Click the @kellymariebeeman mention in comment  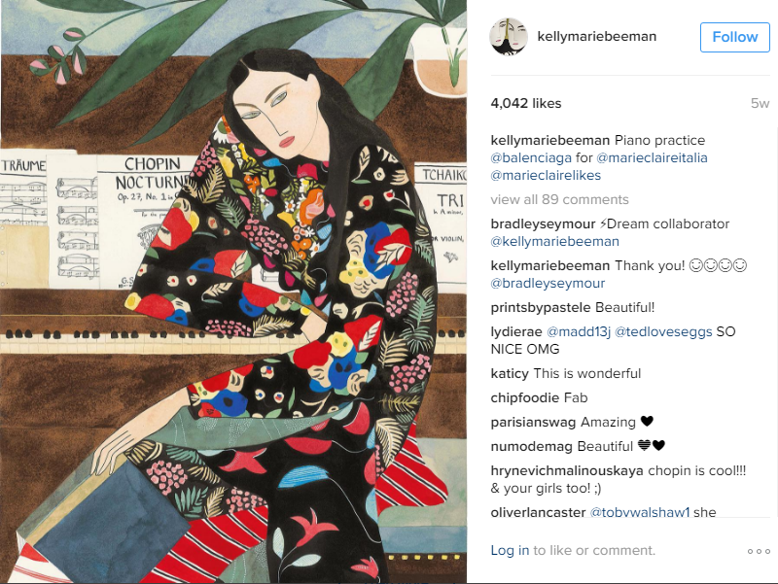[554, 241]
